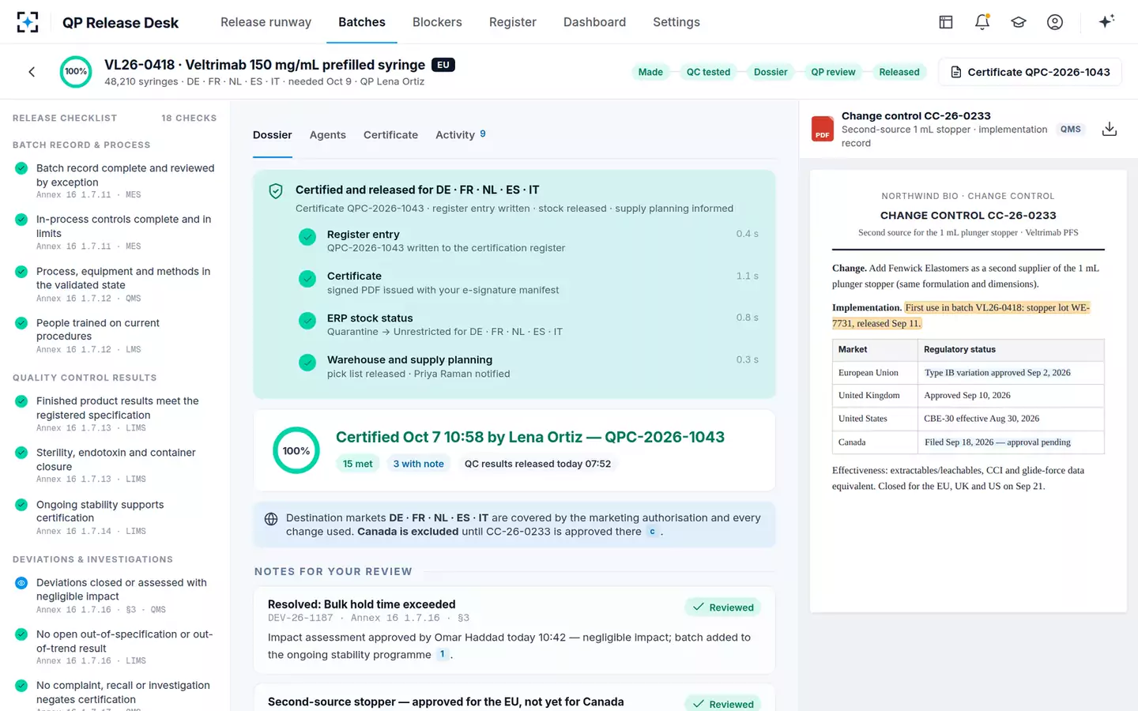This screenshot has width=1138, height=711.
Task: Open the layout panel icon in top bar
Action: point(946,22)
